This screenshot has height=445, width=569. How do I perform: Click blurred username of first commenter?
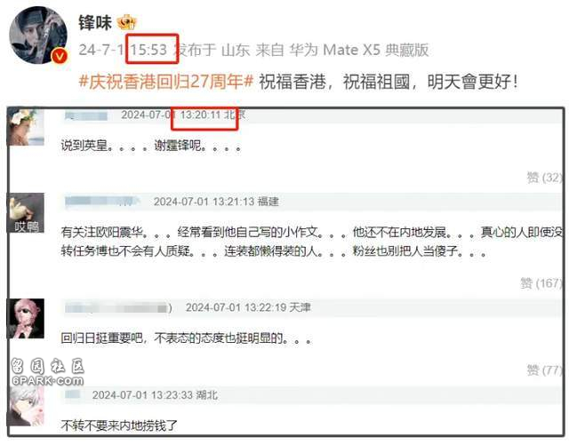(86, 115)
